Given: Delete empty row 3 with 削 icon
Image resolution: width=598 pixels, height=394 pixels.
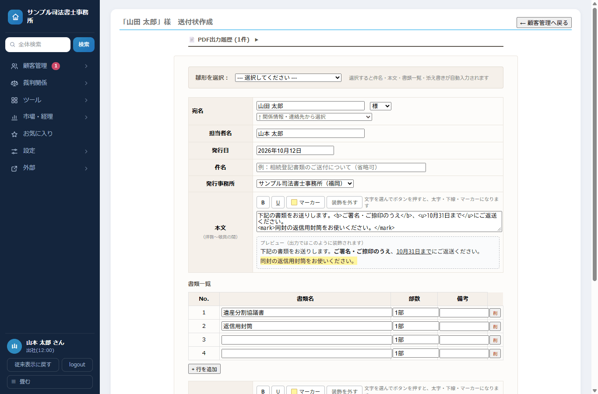Looking at the screenshot, I should pos(495,340).
